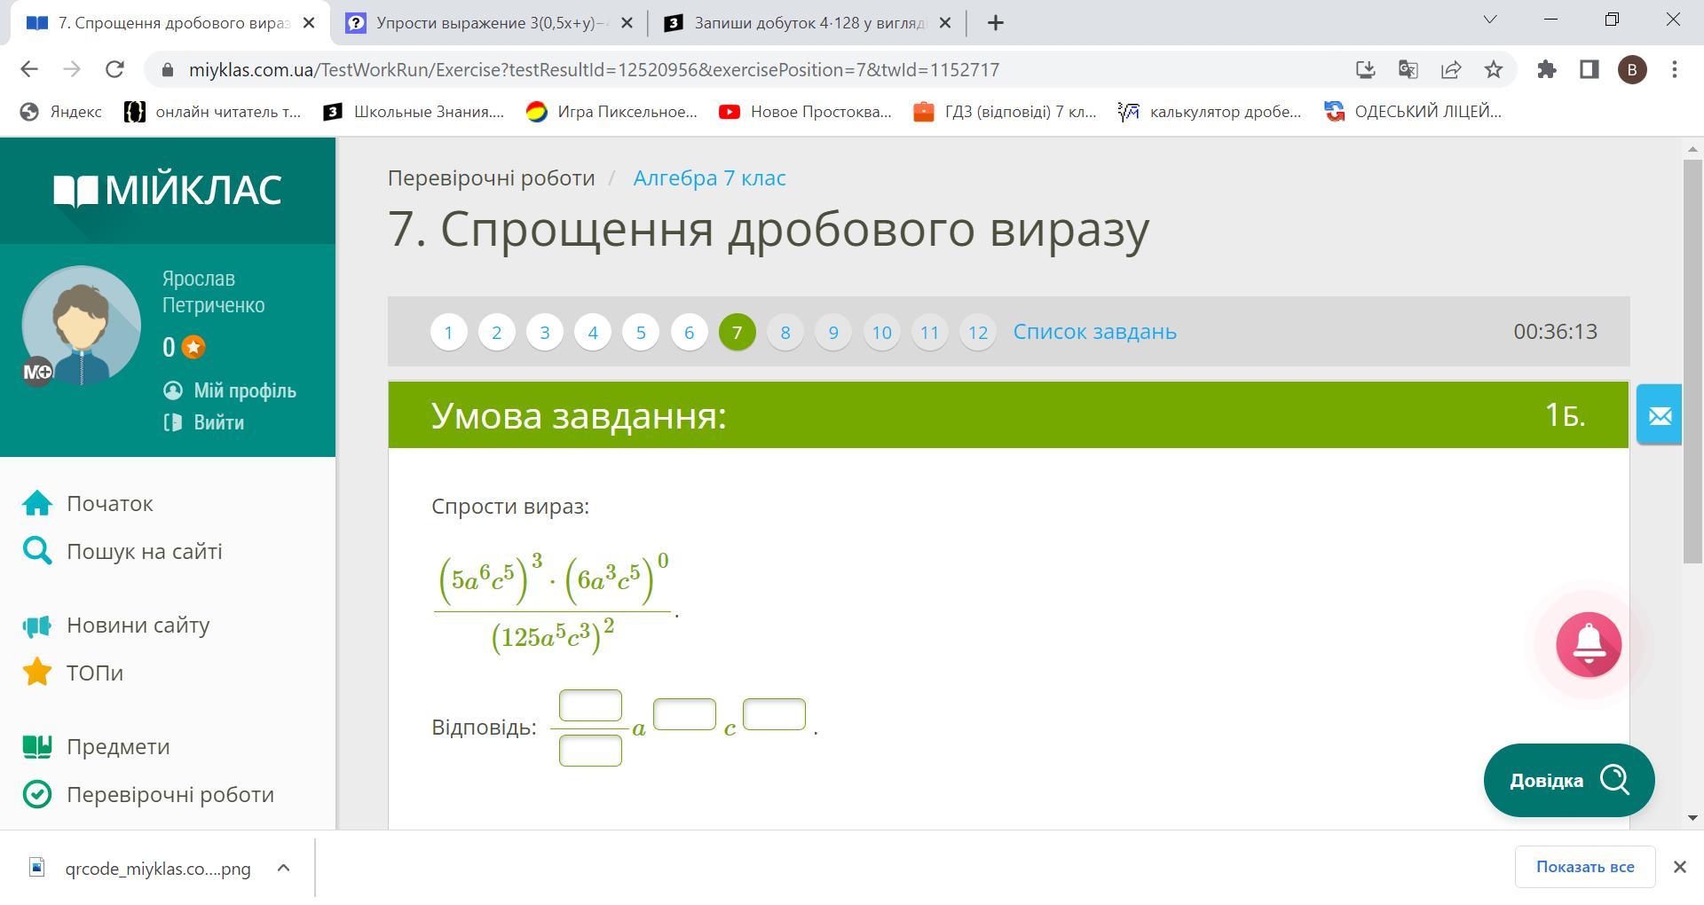Bookmark this page with star icon
Image resolution: width=1704 pixels, height=905 pixels.
(1494, 69)
